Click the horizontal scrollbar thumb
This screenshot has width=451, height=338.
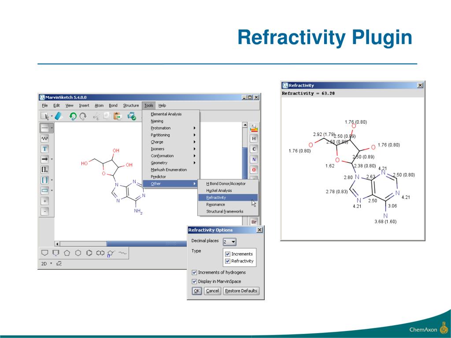[x=147, y=244]
